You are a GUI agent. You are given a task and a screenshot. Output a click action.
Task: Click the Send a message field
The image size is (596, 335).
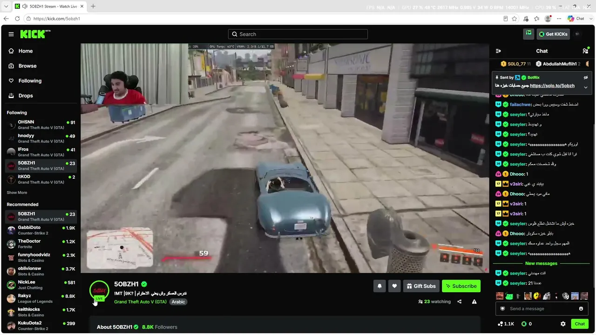tap(542, 308)
